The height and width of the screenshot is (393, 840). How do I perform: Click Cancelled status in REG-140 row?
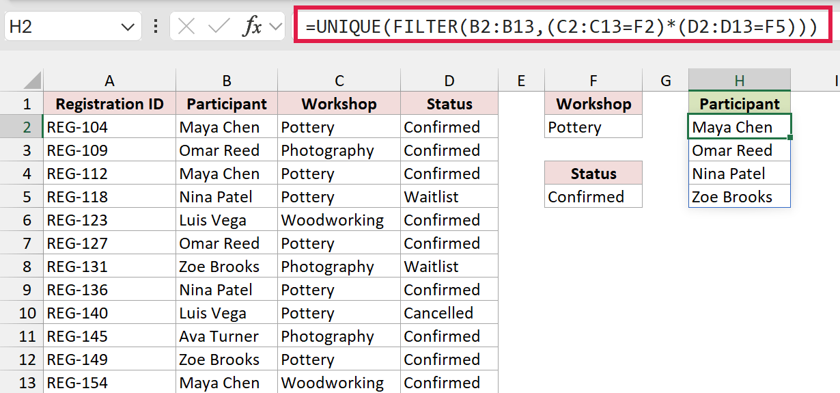coord(449,313)
